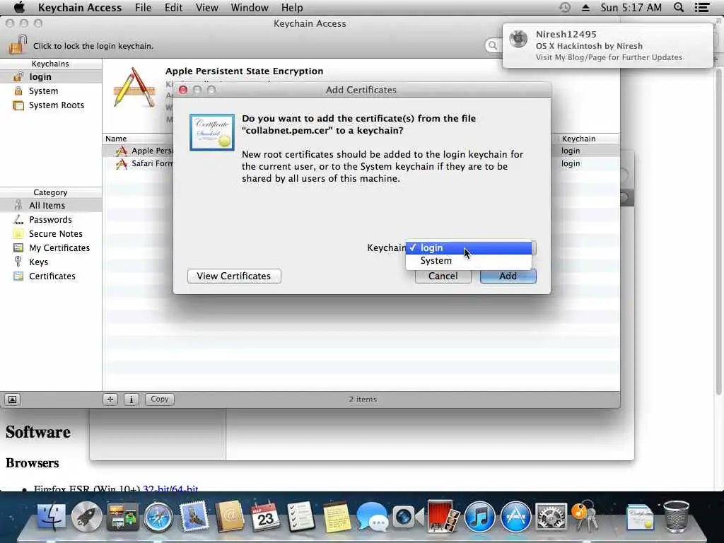The image size is (724, 543).
Task: Click Keychain Access icon in Dock
Action: click(x=585, y=515)
